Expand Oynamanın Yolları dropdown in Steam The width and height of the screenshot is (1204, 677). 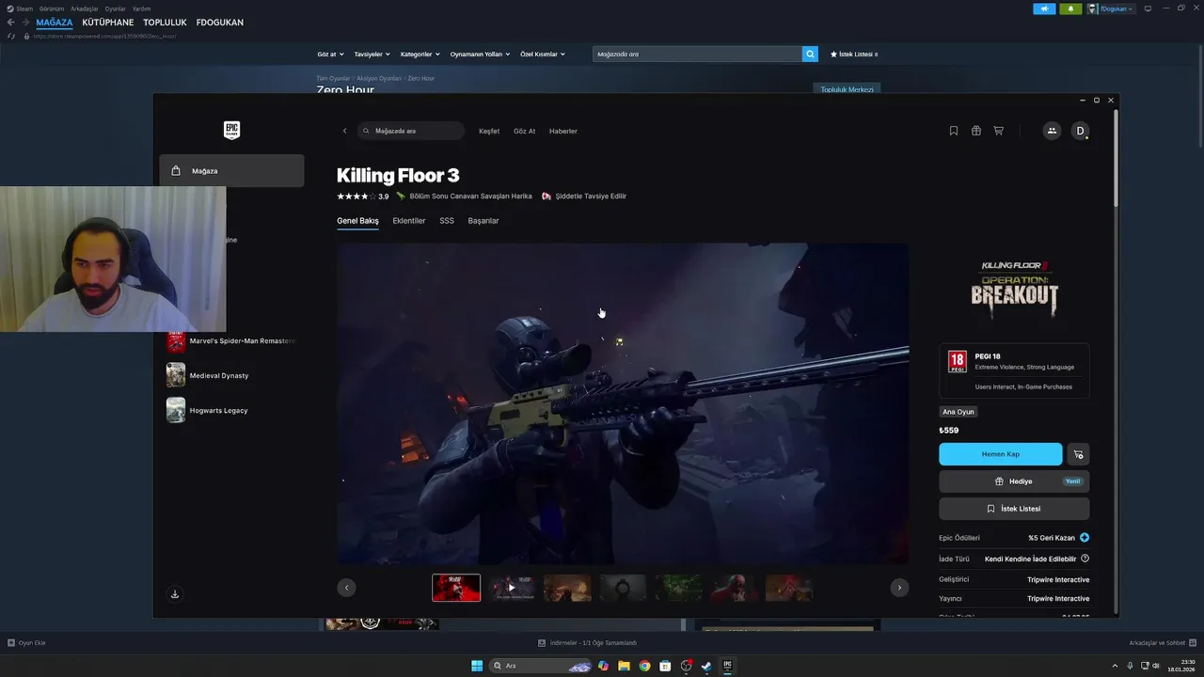pos(480,55)
